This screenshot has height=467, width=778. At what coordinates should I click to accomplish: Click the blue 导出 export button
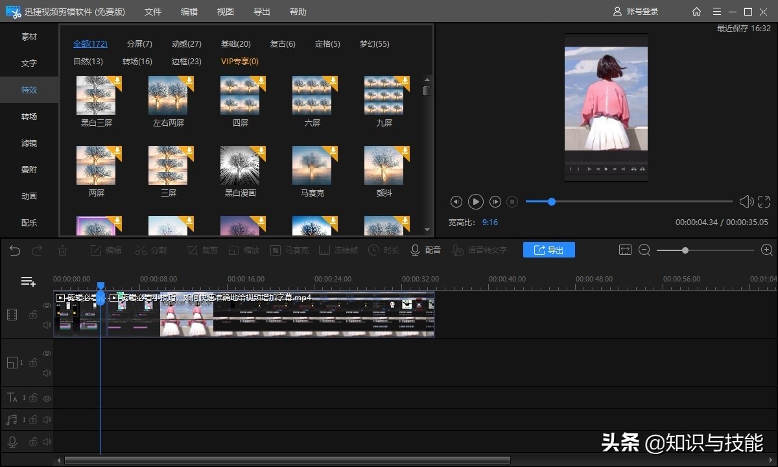pyautogui.click(x=548, y=250)
